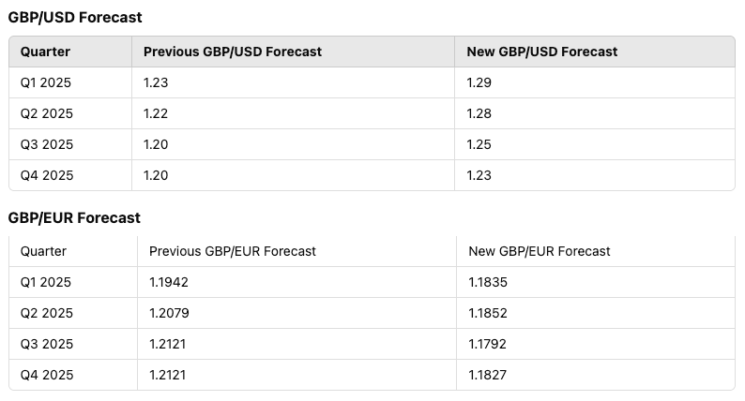
Task: Select the 1.28 new GBP/USD forecast cell
Action: tap(479, 113)
